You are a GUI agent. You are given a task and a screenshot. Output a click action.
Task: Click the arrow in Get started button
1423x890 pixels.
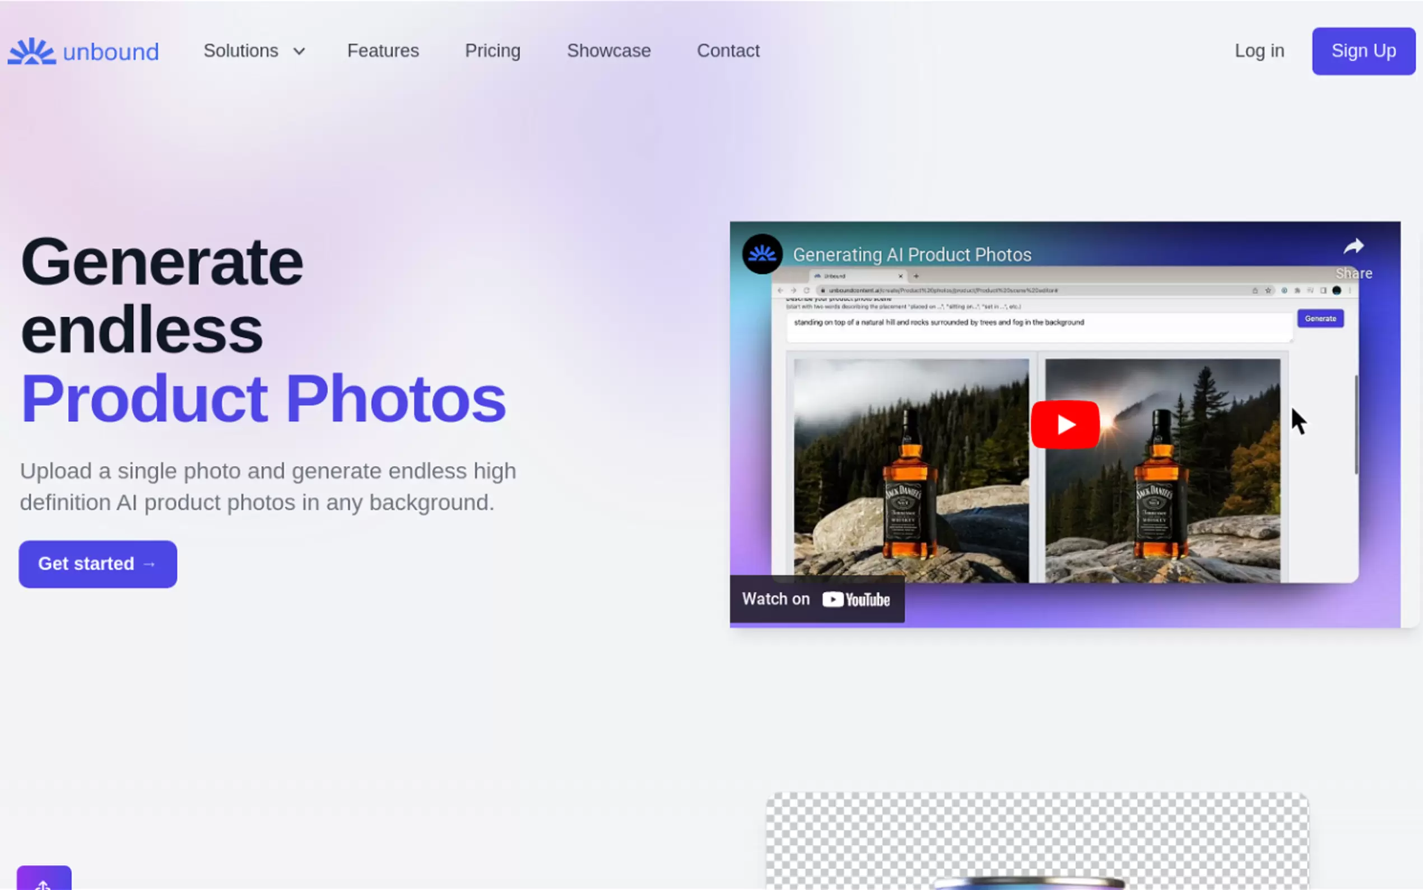tap(150, 564)
